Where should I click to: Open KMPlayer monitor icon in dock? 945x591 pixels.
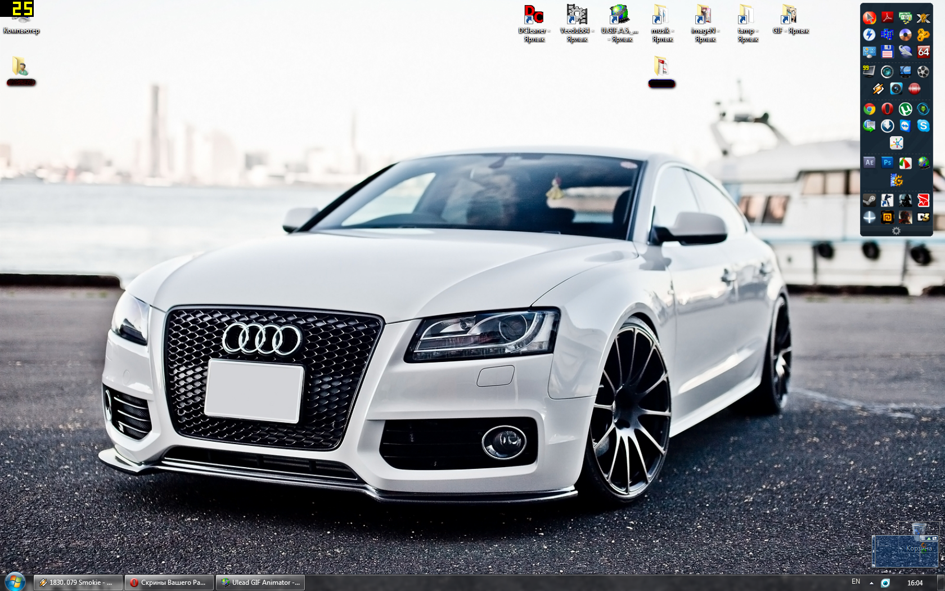[905, 71]
